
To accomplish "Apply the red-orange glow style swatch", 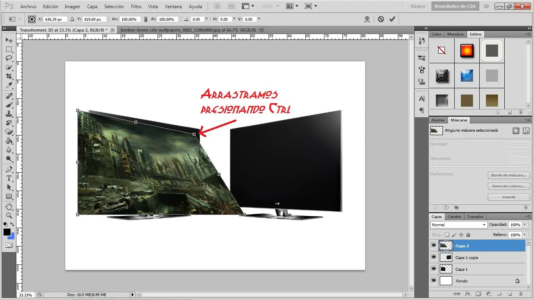I will (x=467, y=50).
